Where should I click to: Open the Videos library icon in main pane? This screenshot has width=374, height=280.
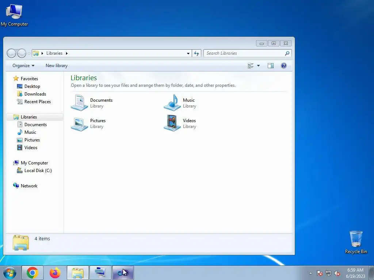pyautogui.click(x=172, y=123)
